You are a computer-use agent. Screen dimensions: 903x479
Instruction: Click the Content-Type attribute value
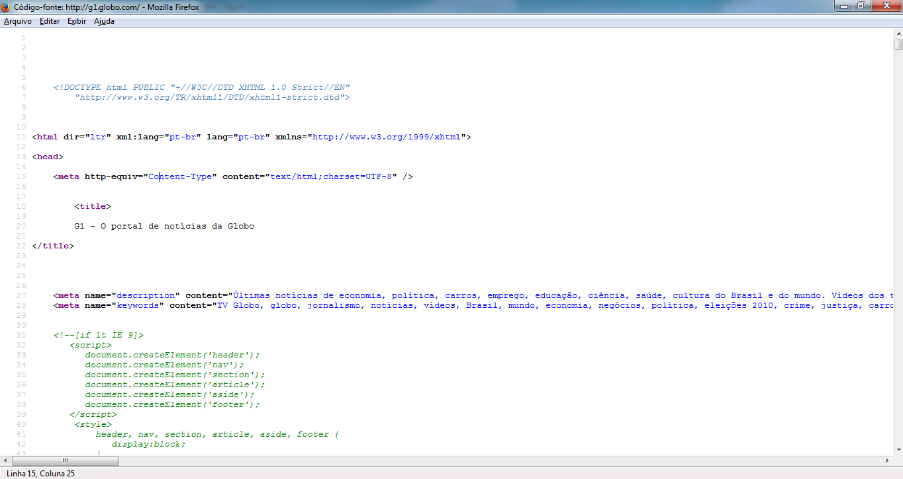[180, 176]
